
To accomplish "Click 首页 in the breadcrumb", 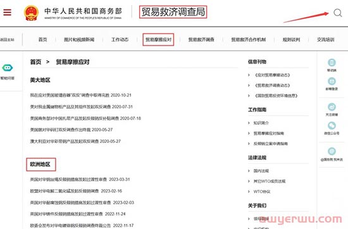I will click(35, 62).
